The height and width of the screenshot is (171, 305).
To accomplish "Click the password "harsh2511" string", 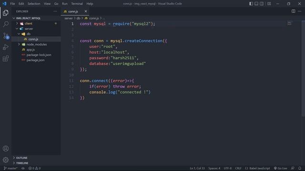I will [123, 58].
